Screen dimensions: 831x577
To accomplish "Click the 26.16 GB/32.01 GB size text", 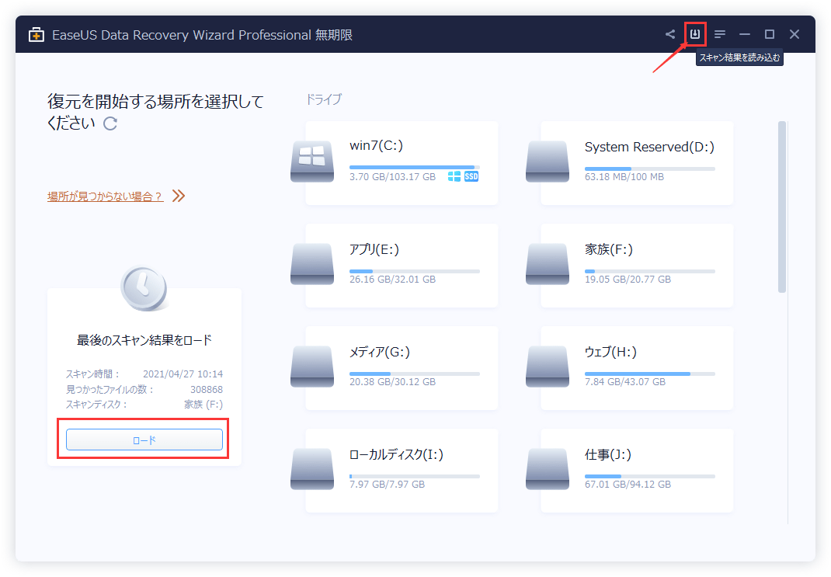I will click(x=392, y=280).
